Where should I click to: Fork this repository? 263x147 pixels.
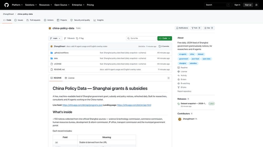196,28
